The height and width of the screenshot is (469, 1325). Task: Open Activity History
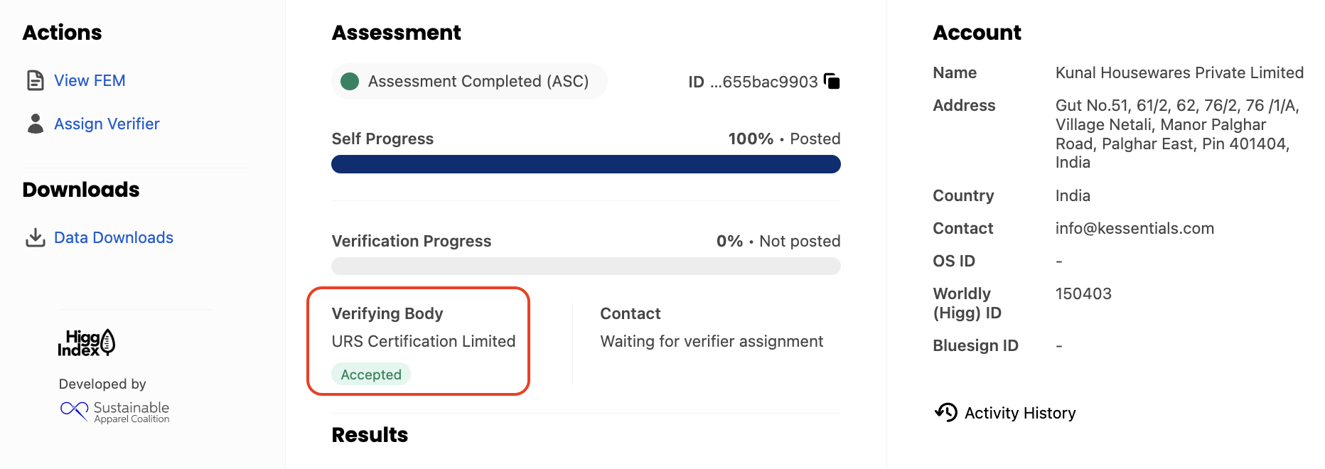tap(1019, 413)
